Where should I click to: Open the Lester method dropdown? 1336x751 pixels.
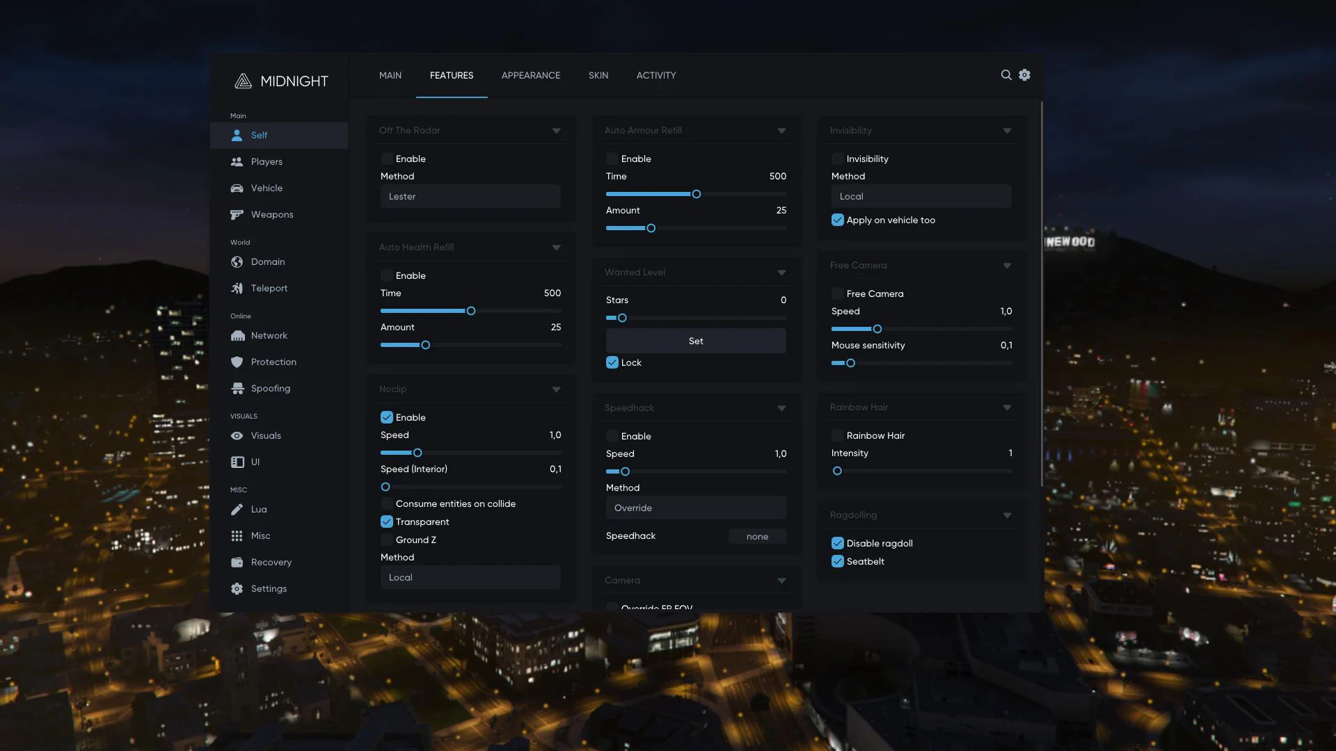(470, 197)
